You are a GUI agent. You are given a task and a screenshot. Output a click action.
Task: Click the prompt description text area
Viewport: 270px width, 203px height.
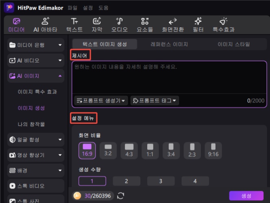coord(169,79)
